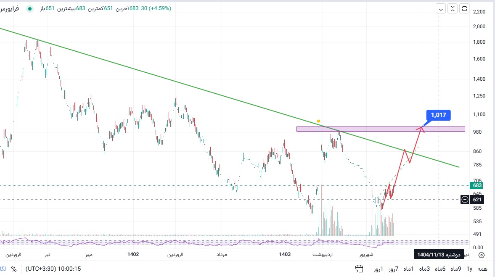Choose the همه (all) time range

click(x=482, y=269)
